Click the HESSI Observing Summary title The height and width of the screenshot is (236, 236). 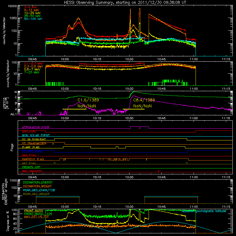pyautogui.click(x=125, y=3)
